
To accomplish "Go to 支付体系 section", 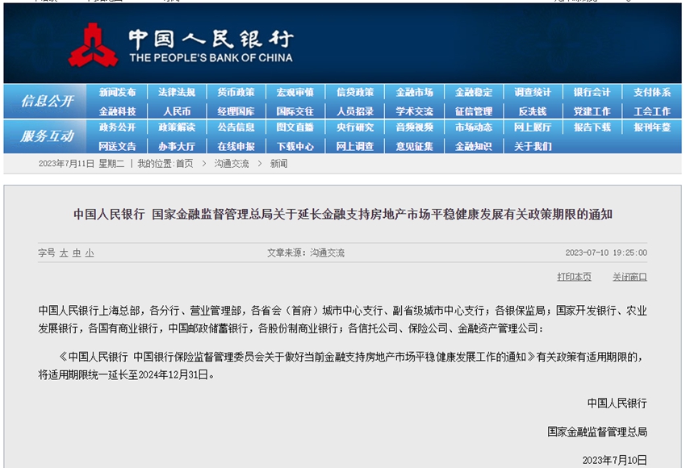I will tap(652, 92).
